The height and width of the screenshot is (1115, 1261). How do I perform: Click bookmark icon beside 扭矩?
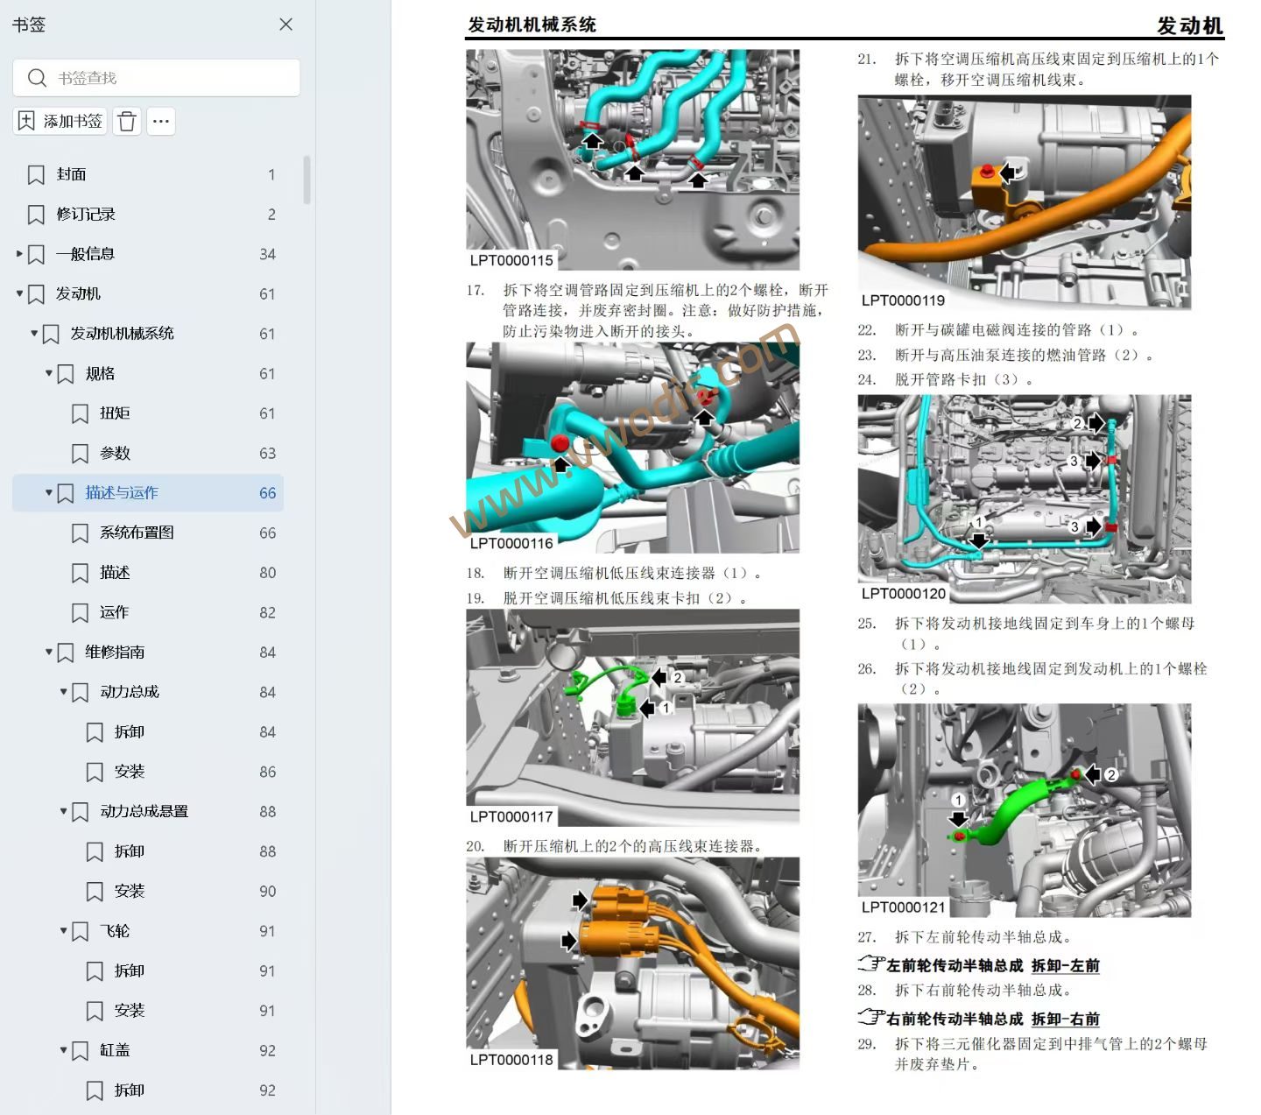[80, 413]
